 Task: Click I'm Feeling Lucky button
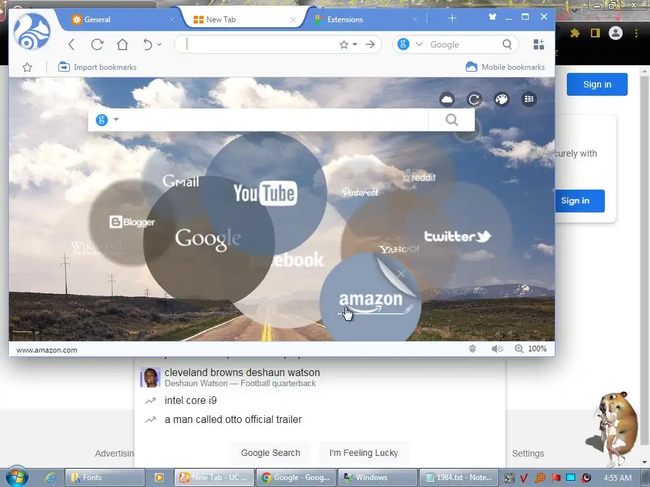tap(364, 453)
